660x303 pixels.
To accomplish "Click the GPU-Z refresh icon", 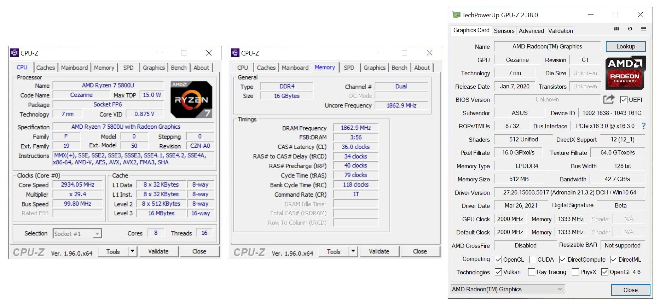I will [630, 29].
